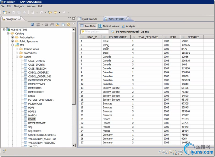Screen dimensions: 215x157
Task: Collapse the STS schema node
Action: tap(12, 45)
